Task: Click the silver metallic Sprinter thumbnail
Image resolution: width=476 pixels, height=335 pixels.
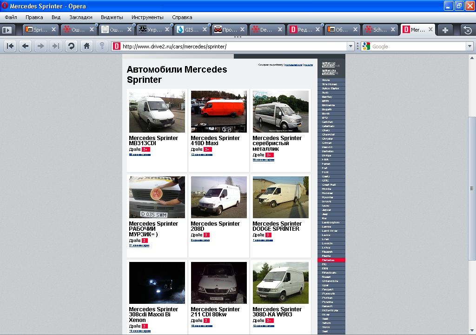Action: [280, 112]
